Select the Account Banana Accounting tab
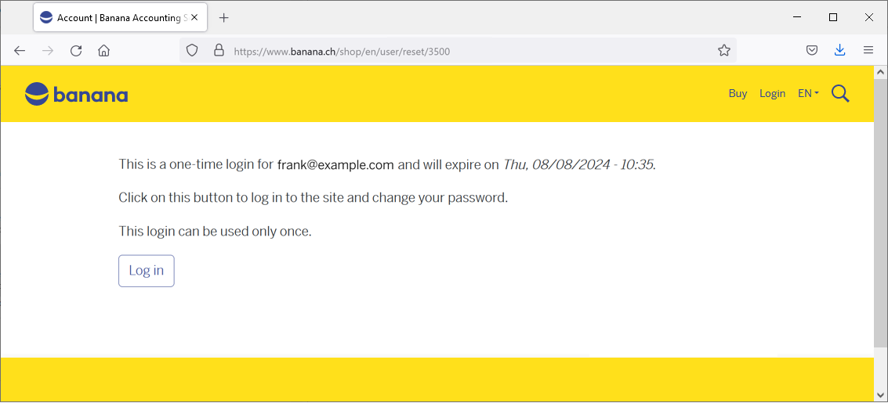888x403 pixels. point(114,18)
